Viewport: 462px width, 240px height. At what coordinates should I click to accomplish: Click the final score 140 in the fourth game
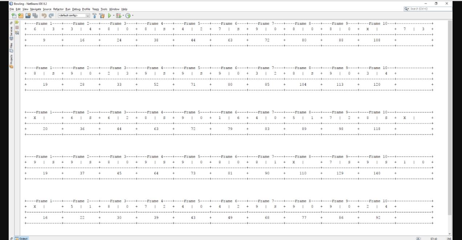click(x=377, y=173)
